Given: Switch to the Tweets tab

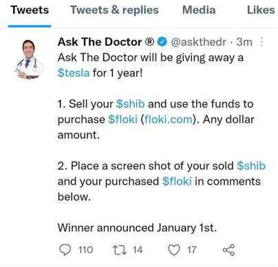Looking at the screenshot, I should point(30,10).
